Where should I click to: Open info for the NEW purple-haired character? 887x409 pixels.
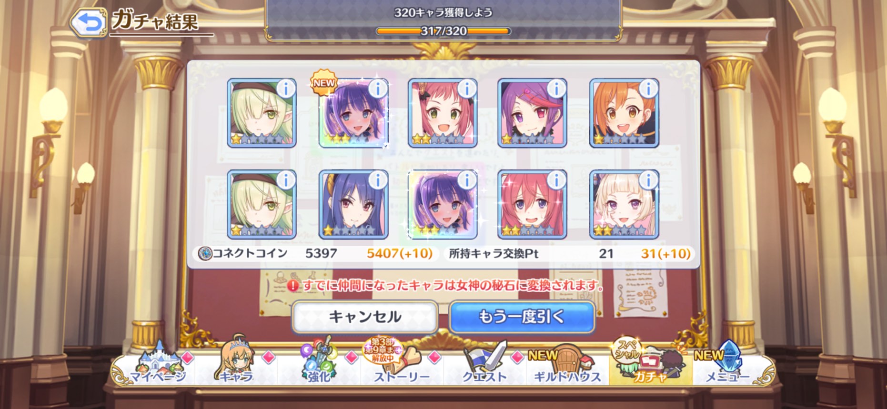pos(378,88)
